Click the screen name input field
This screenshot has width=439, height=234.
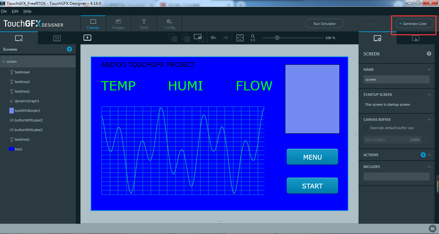click(x=396, y=79)
